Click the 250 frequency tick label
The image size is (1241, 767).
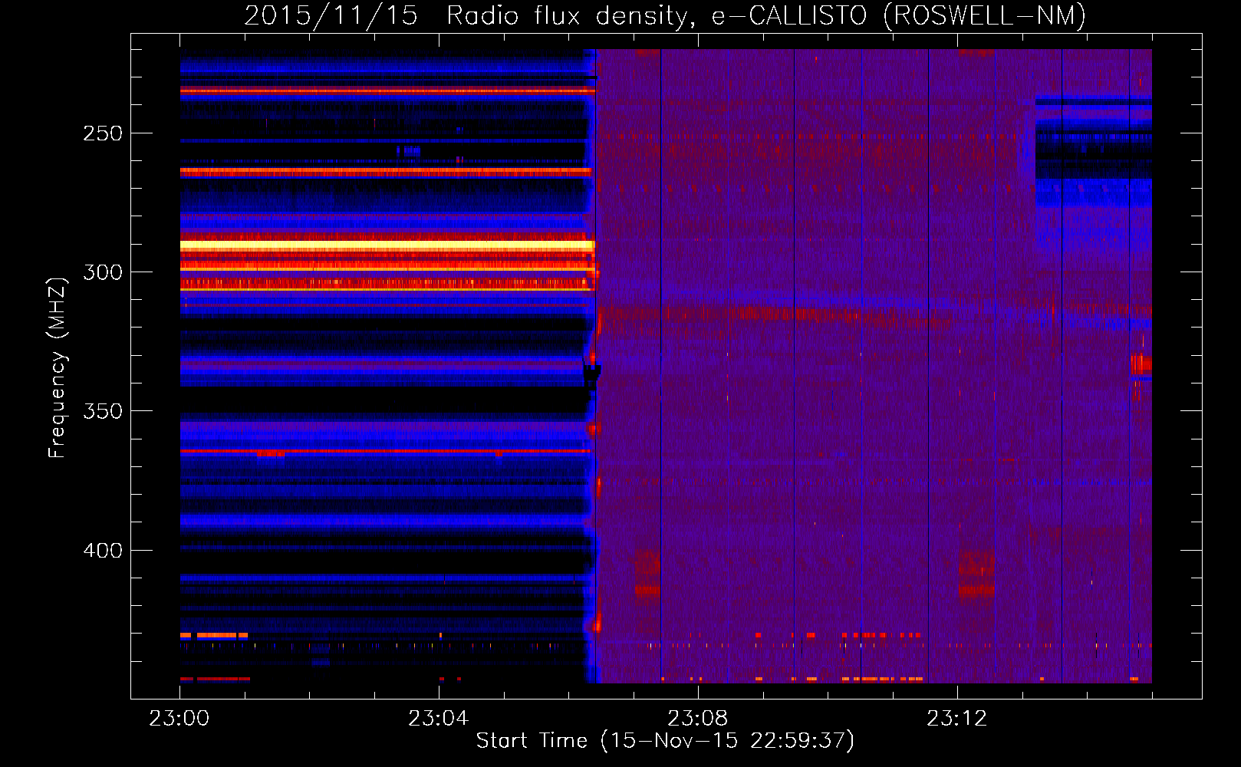[103, 133]
